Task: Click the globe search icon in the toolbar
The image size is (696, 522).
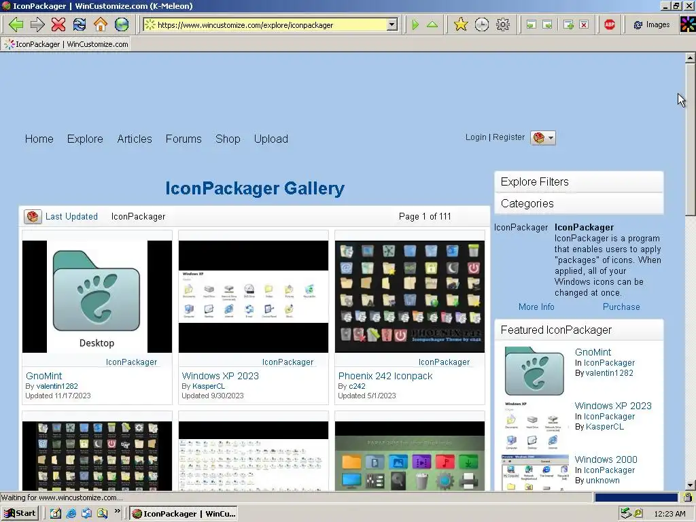Action: (122, 24)
